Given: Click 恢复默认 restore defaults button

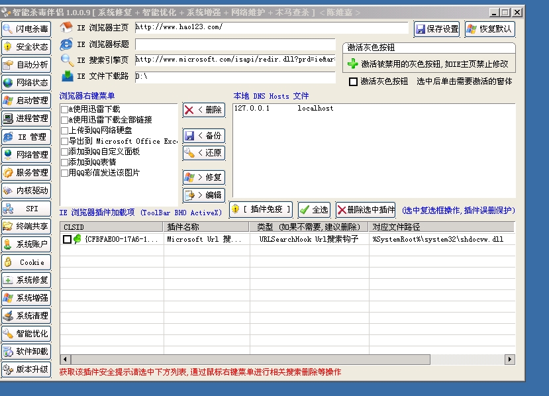Looking at the screenshot, I should click(490, 28).
